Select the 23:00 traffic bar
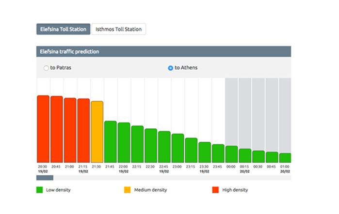Viewport: 339px width, 214px height. click(x=178, y=148)
